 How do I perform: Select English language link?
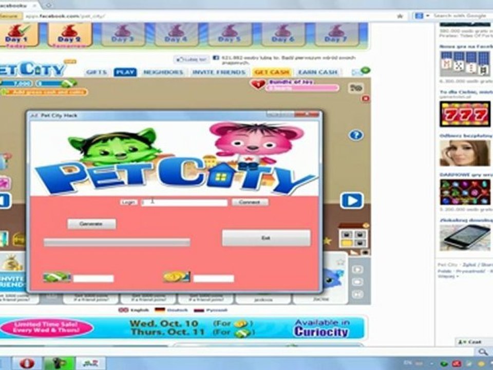pos(134,310)
